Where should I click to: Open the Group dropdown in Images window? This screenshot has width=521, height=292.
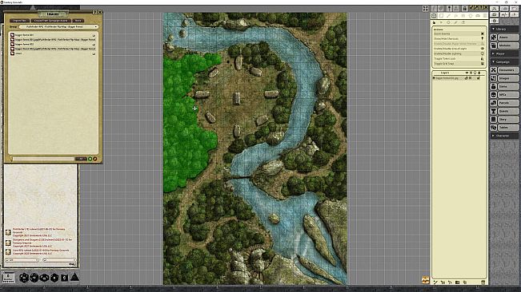pos(58,27)
